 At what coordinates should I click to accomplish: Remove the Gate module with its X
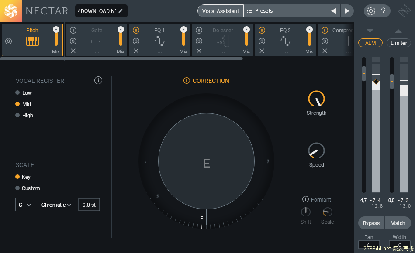tap(73, 51)
